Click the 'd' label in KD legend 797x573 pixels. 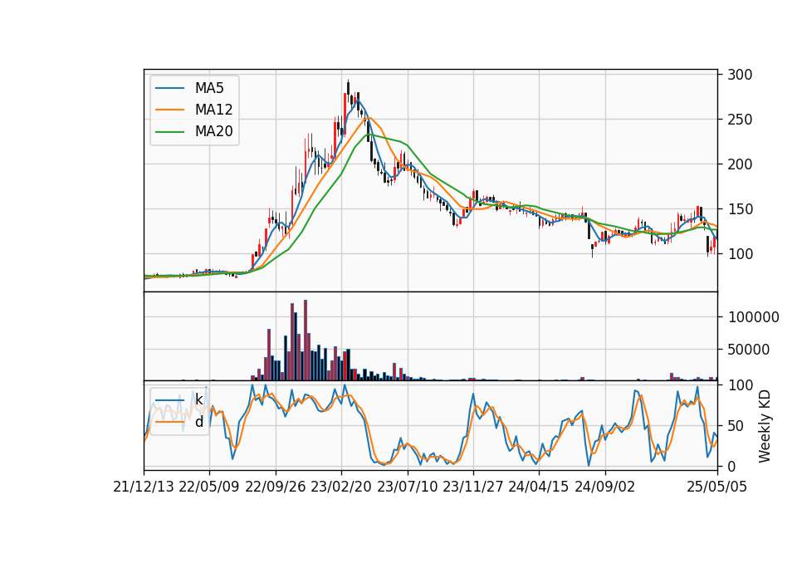click(199, 422)
